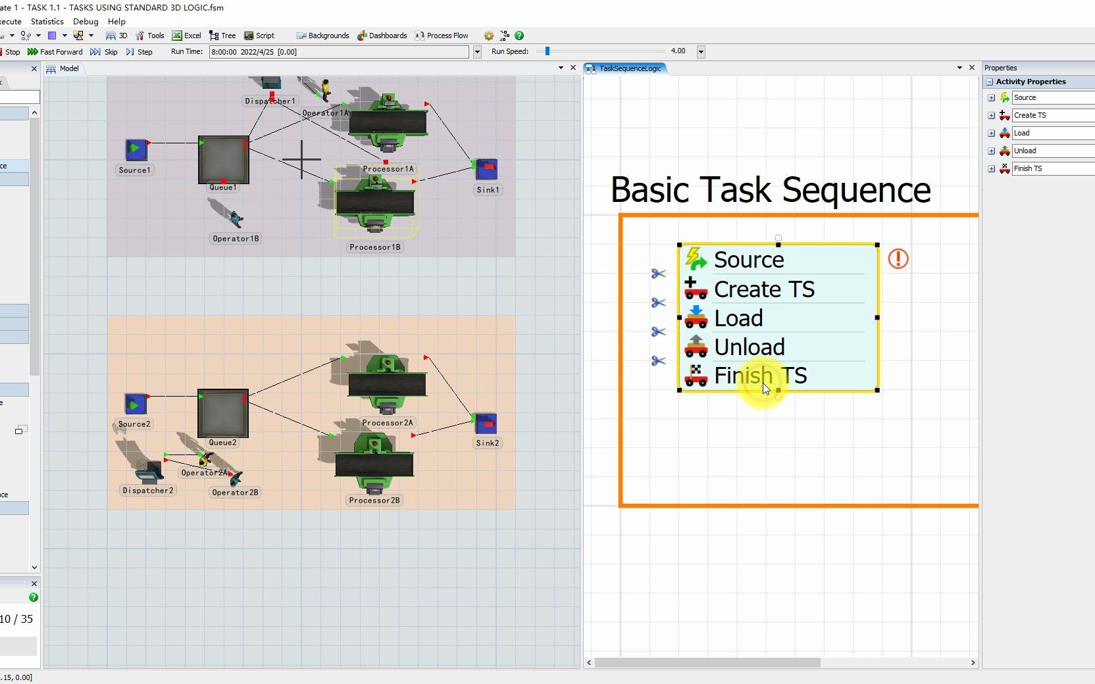Click the Backgrounds toolbar icon

coord(322,36)
